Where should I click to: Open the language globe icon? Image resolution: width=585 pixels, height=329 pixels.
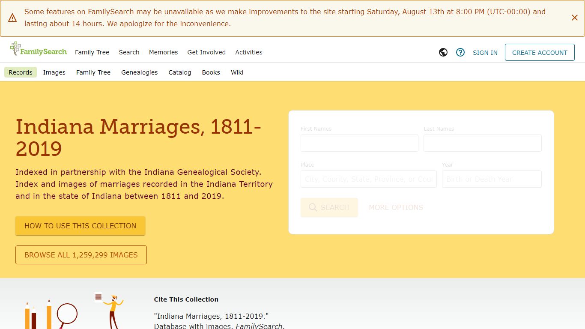click(x=443, y=52)
